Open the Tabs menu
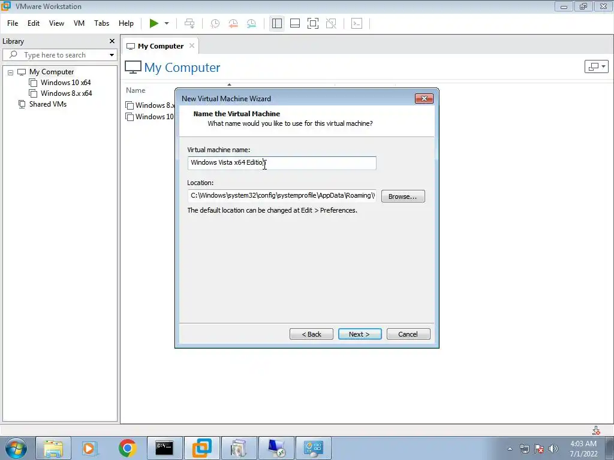614x460 pixels. pos(101,23)
